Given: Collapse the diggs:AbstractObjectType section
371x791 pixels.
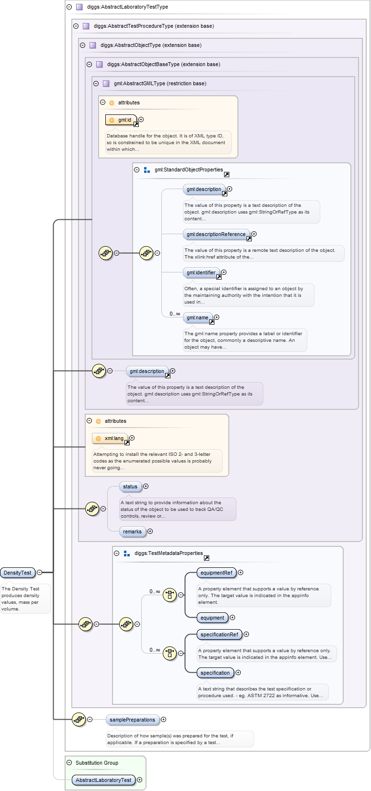Looking at the screenshot, I should tap(82, 45).
